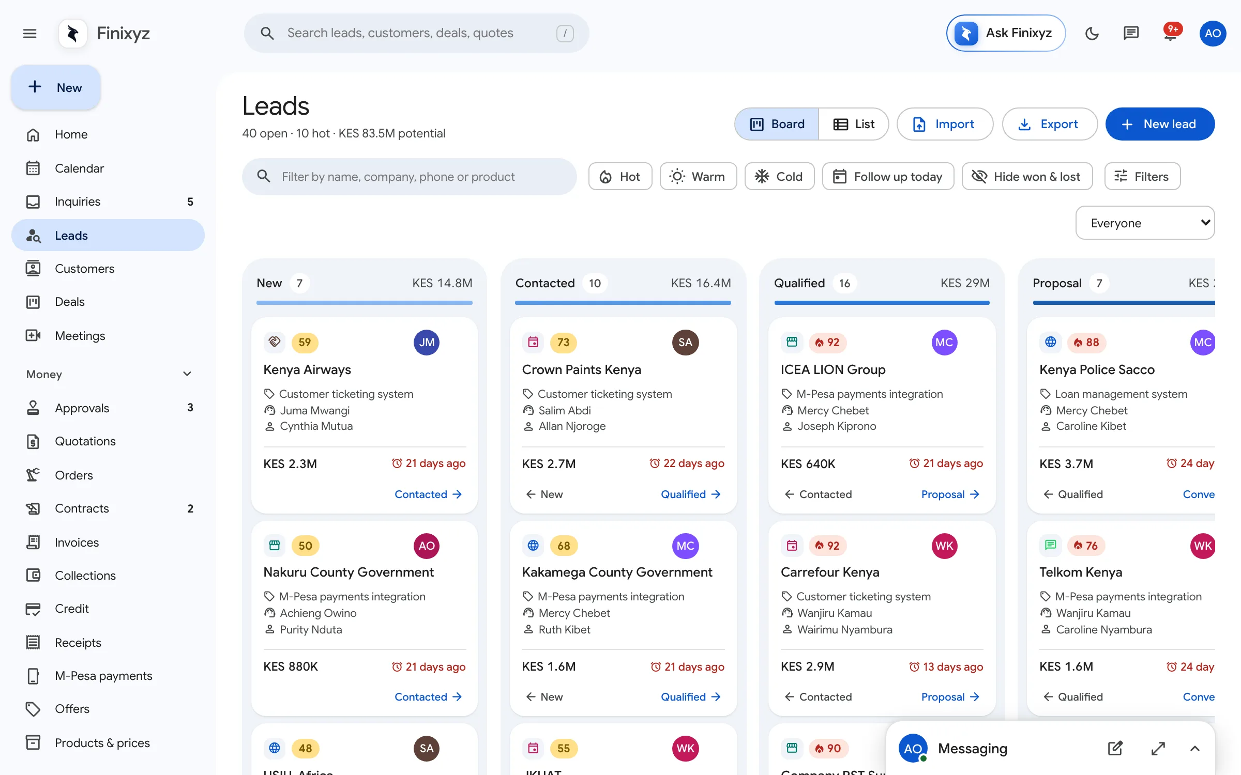This screenshot has height=775, width=1241.
Task: Click the source icon on Kenya Airways card
Action: [275, 342]
